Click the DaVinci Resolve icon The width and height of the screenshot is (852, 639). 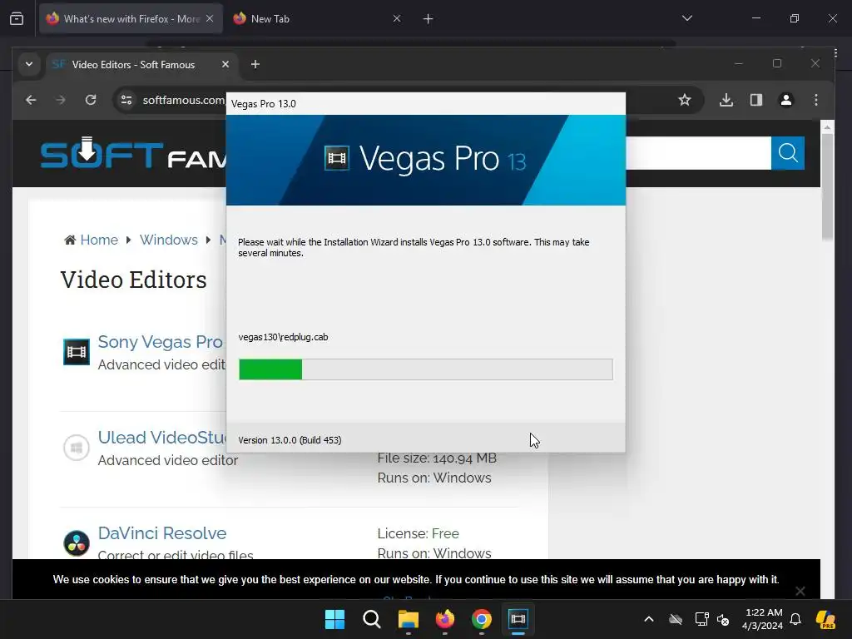pos(77,542)
